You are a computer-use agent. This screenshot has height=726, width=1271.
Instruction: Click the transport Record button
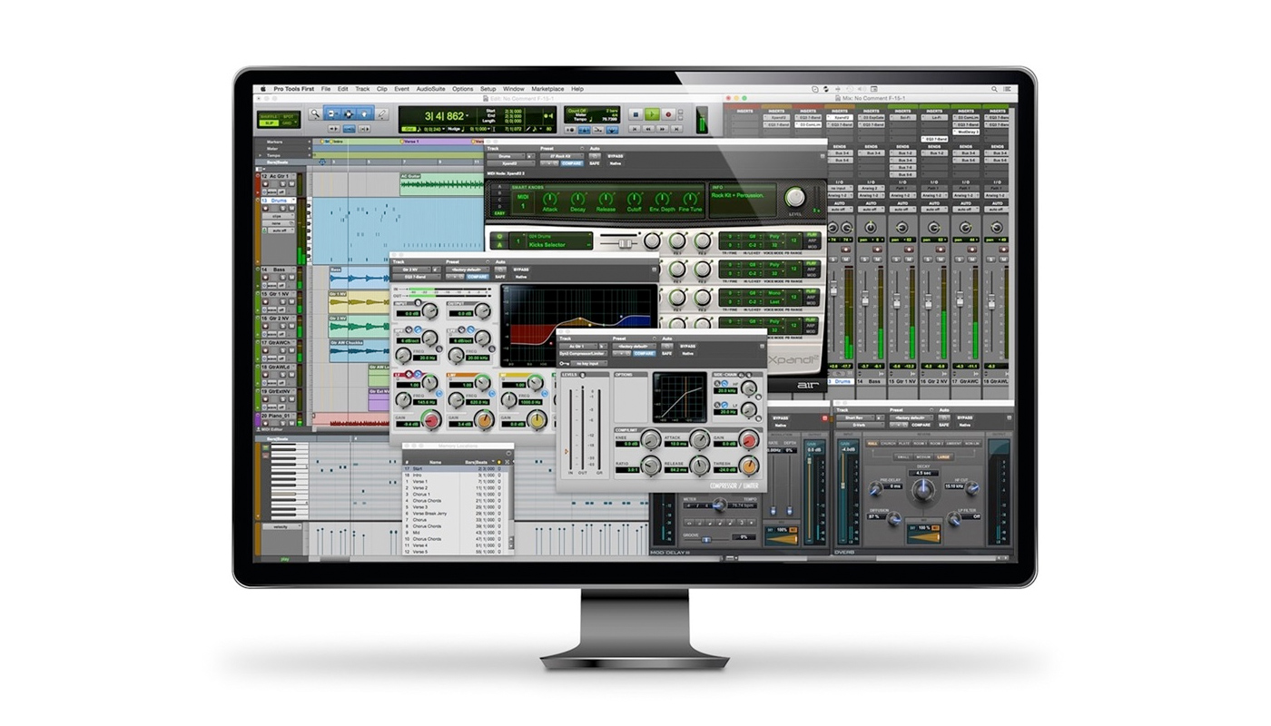[x=668, y=114]
